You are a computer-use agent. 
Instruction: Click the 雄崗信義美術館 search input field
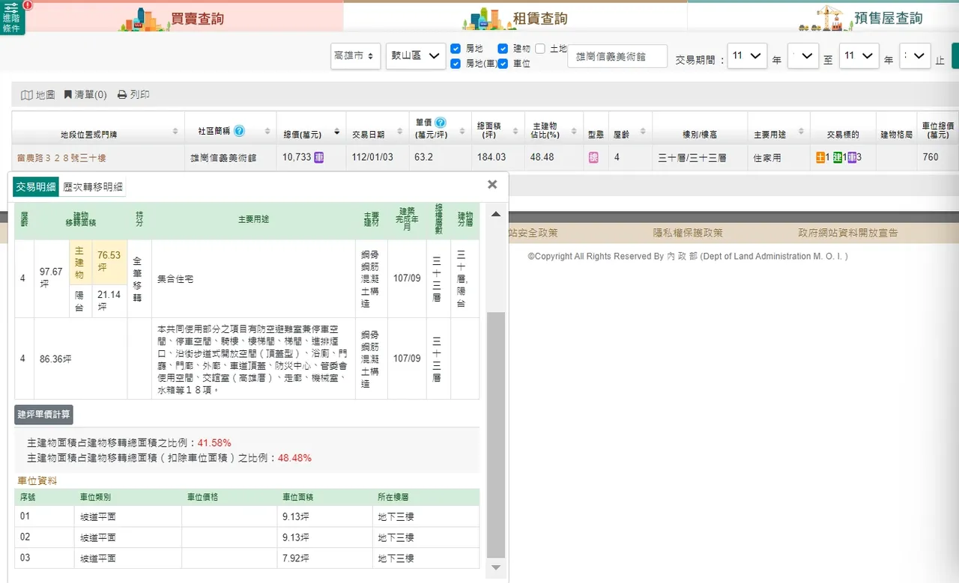pos(617,56)
